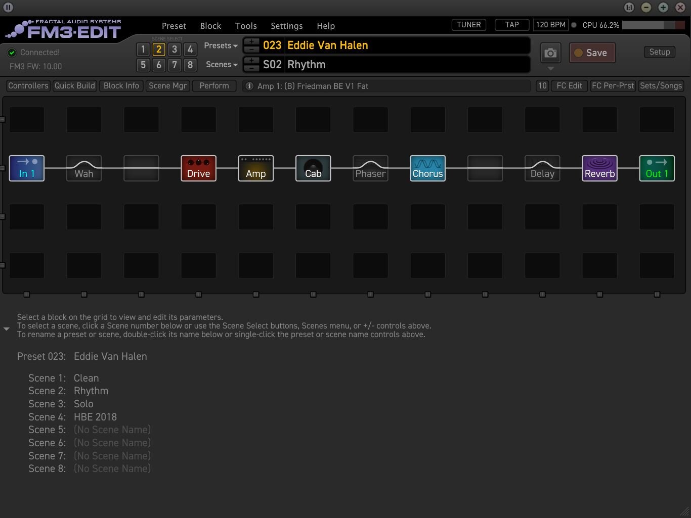Click the Block Info button
691x518 pixels.
(x=121, y=86)
